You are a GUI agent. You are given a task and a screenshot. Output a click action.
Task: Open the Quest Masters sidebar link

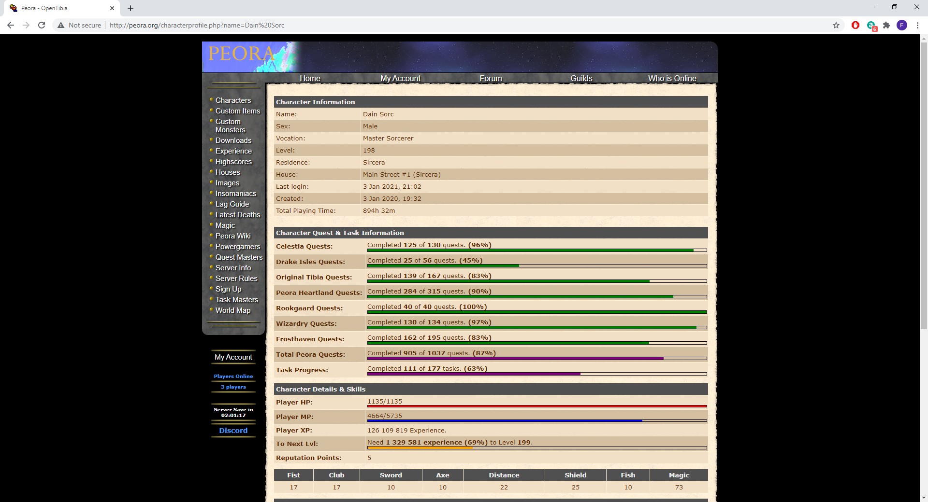pyautogui.click(x=239, y=257)
